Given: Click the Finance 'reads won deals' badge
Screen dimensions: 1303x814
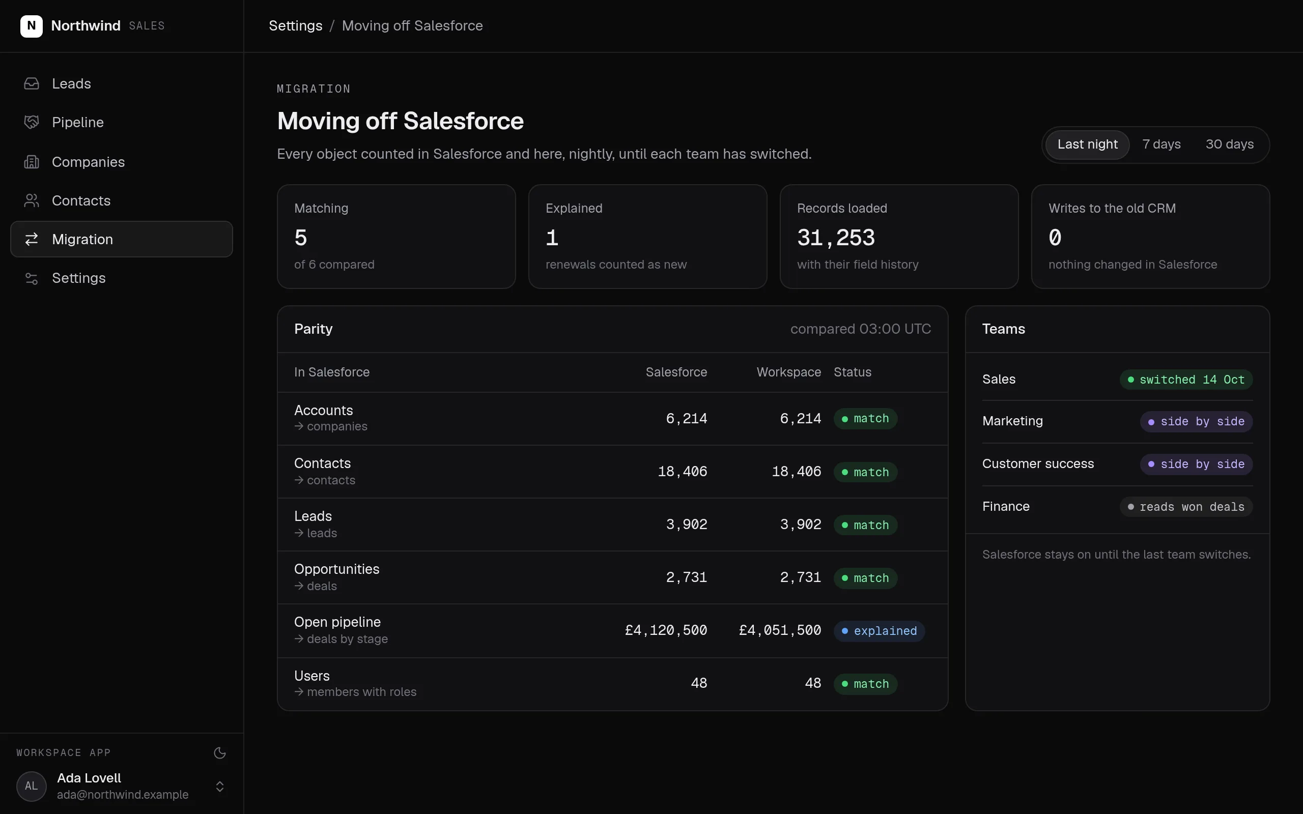Looking at the screenshot, I should 1186,507.
